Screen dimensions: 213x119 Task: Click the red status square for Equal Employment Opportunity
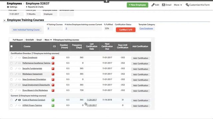tap(53, 85)
